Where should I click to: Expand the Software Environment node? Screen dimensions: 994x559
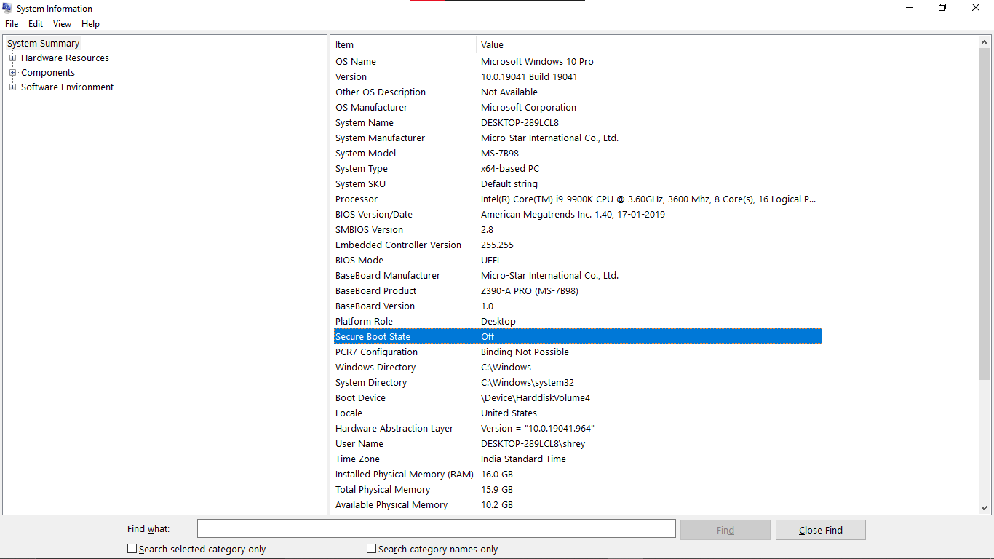click(x=13, y=87)
